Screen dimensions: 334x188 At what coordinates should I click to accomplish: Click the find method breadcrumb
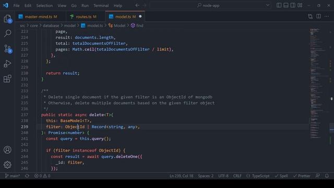pyautogui.click(x=137, y=26)
